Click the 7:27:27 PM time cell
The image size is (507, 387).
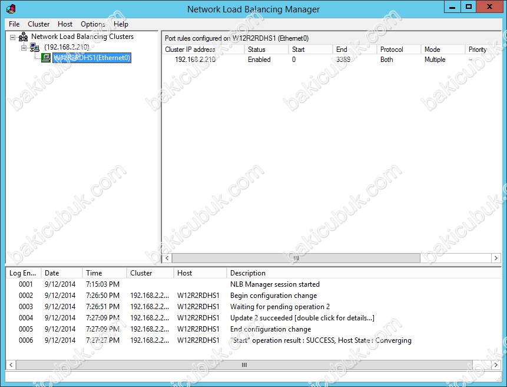(102, 340)
